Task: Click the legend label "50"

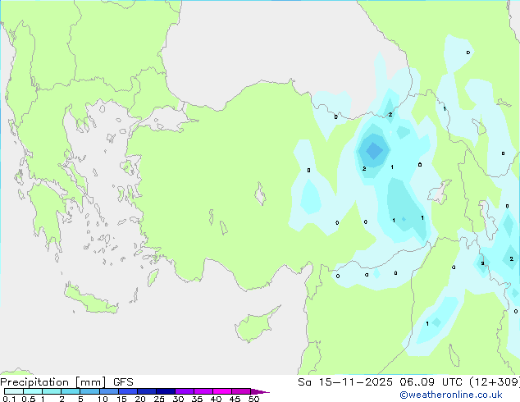Action: pos(253,399)
